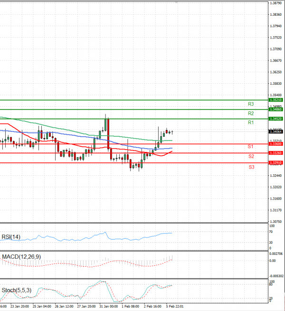Click the R2 resistance label
This screenshot has height=311, width=285.
click(251, 113)
